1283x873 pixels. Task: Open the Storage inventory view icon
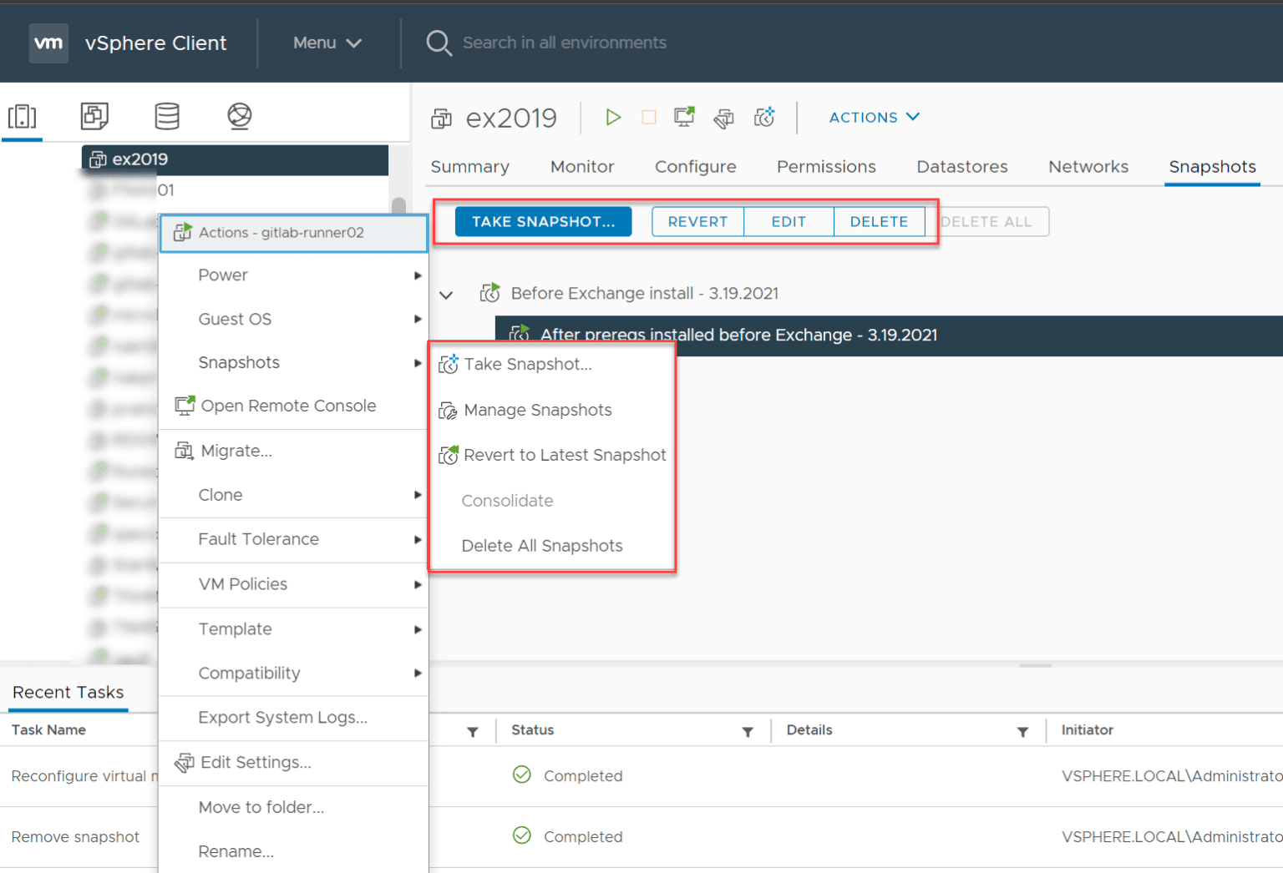(x=167, y=116)
